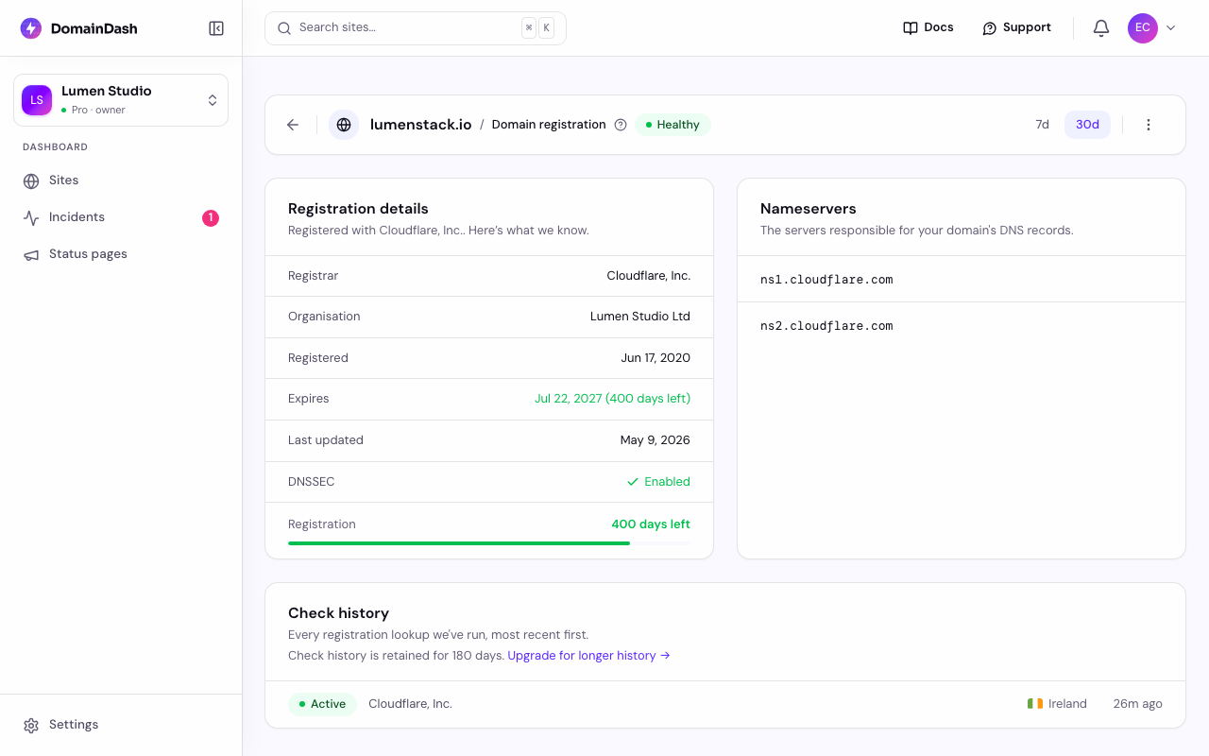Click the Registered date Jun 17, 2020
The image size is (1209, 756).
click(x=656, y=358)
